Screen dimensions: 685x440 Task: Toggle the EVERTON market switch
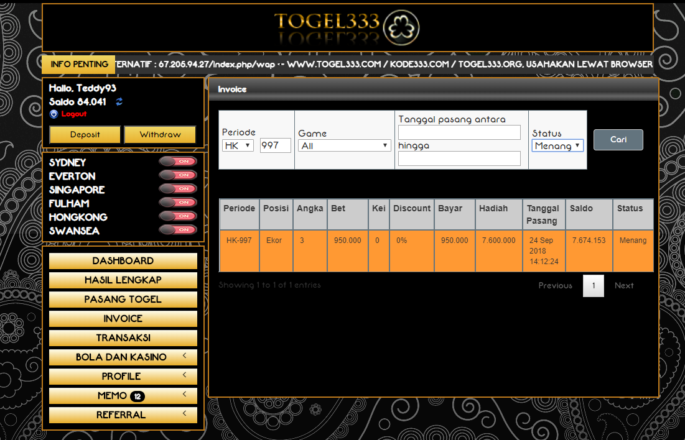(178, 175)
